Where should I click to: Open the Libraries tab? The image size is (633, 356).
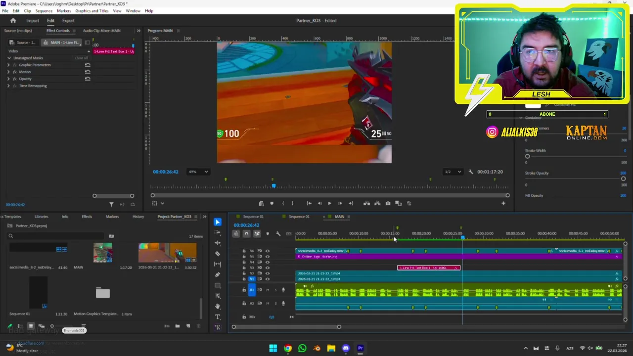click(x=41, y=217)
